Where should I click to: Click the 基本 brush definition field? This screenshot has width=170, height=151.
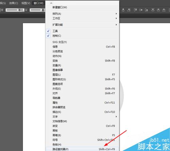[x=37, y=10]
